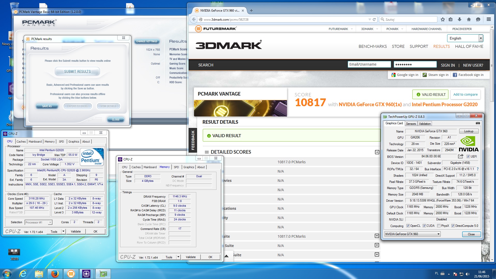Viewport: 496px width, 279px height.
Task: Open the Tools dropdown arrow in left CPU-Z
Action: tap(63, 231)
